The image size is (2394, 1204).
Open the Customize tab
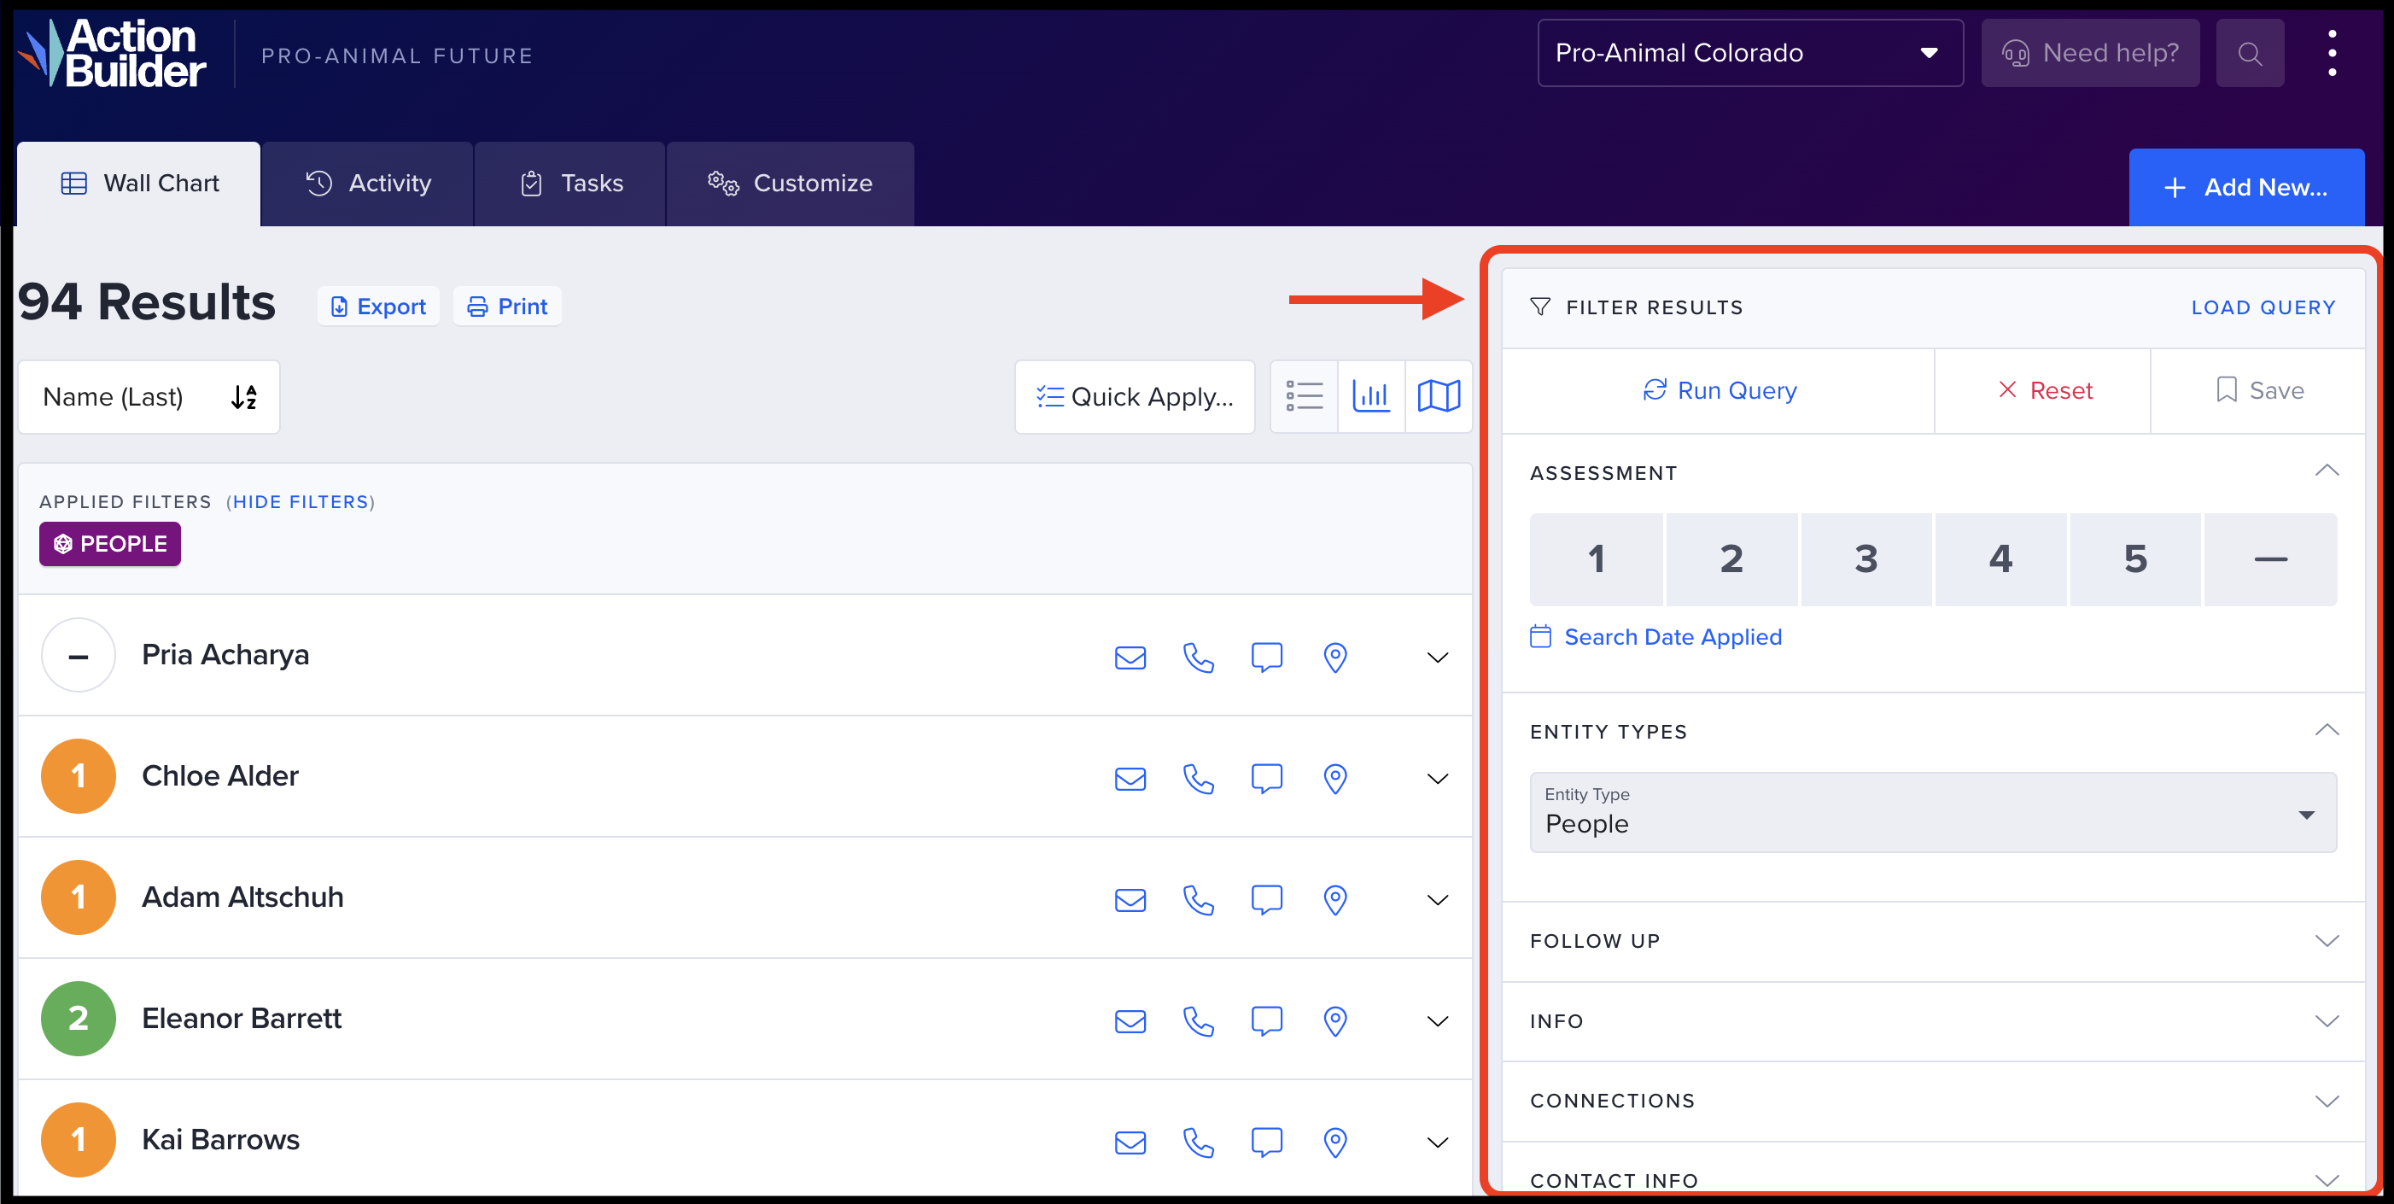[790, 183]
